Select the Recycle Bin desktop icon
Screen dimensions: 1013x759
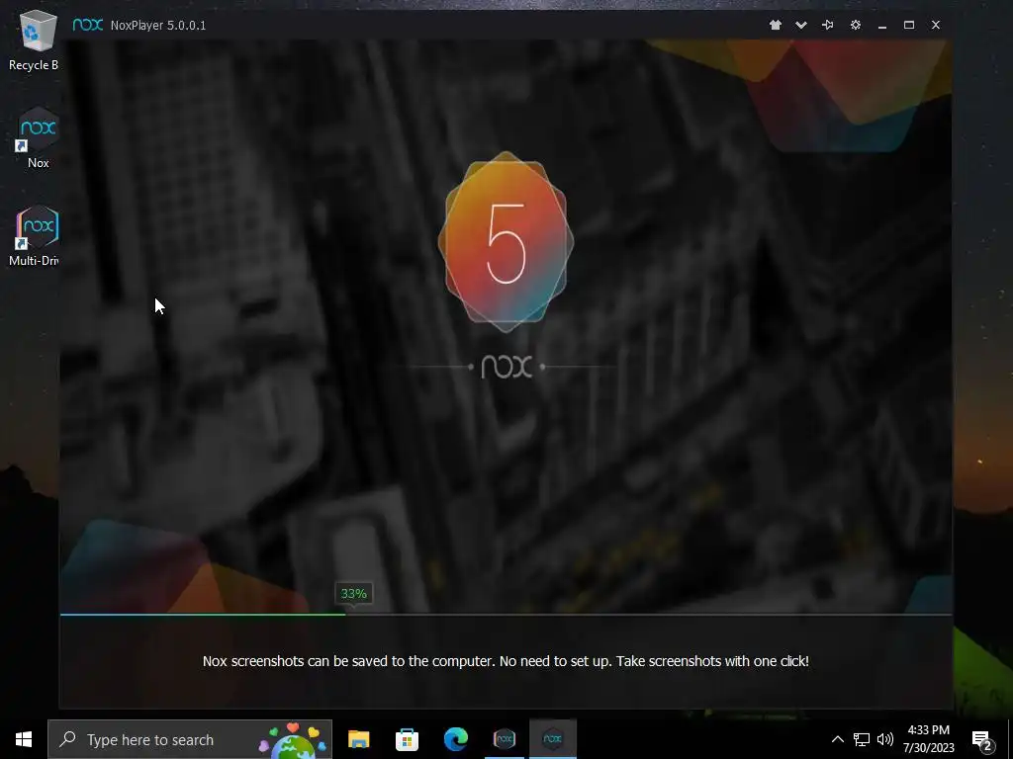click(x=34, y=41)
